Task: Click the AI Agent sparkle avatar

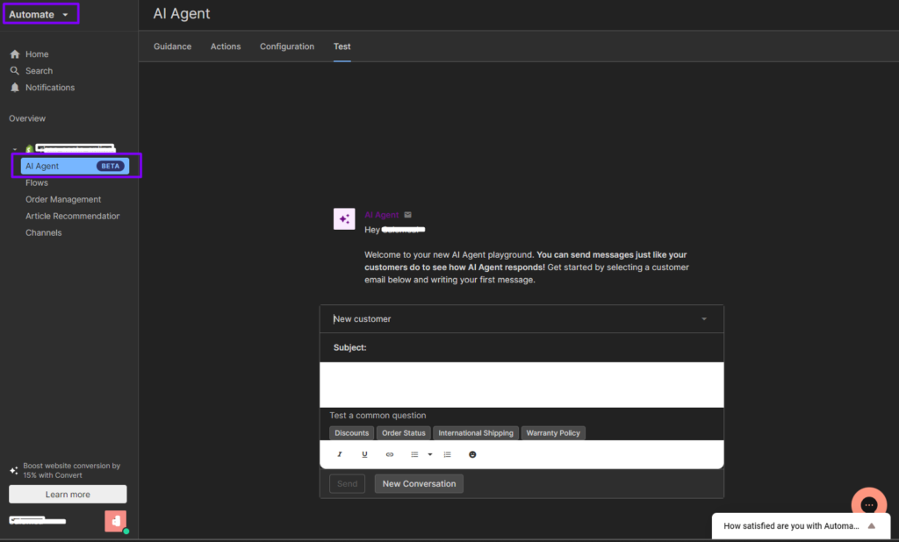Action: [x=344, y=219]
